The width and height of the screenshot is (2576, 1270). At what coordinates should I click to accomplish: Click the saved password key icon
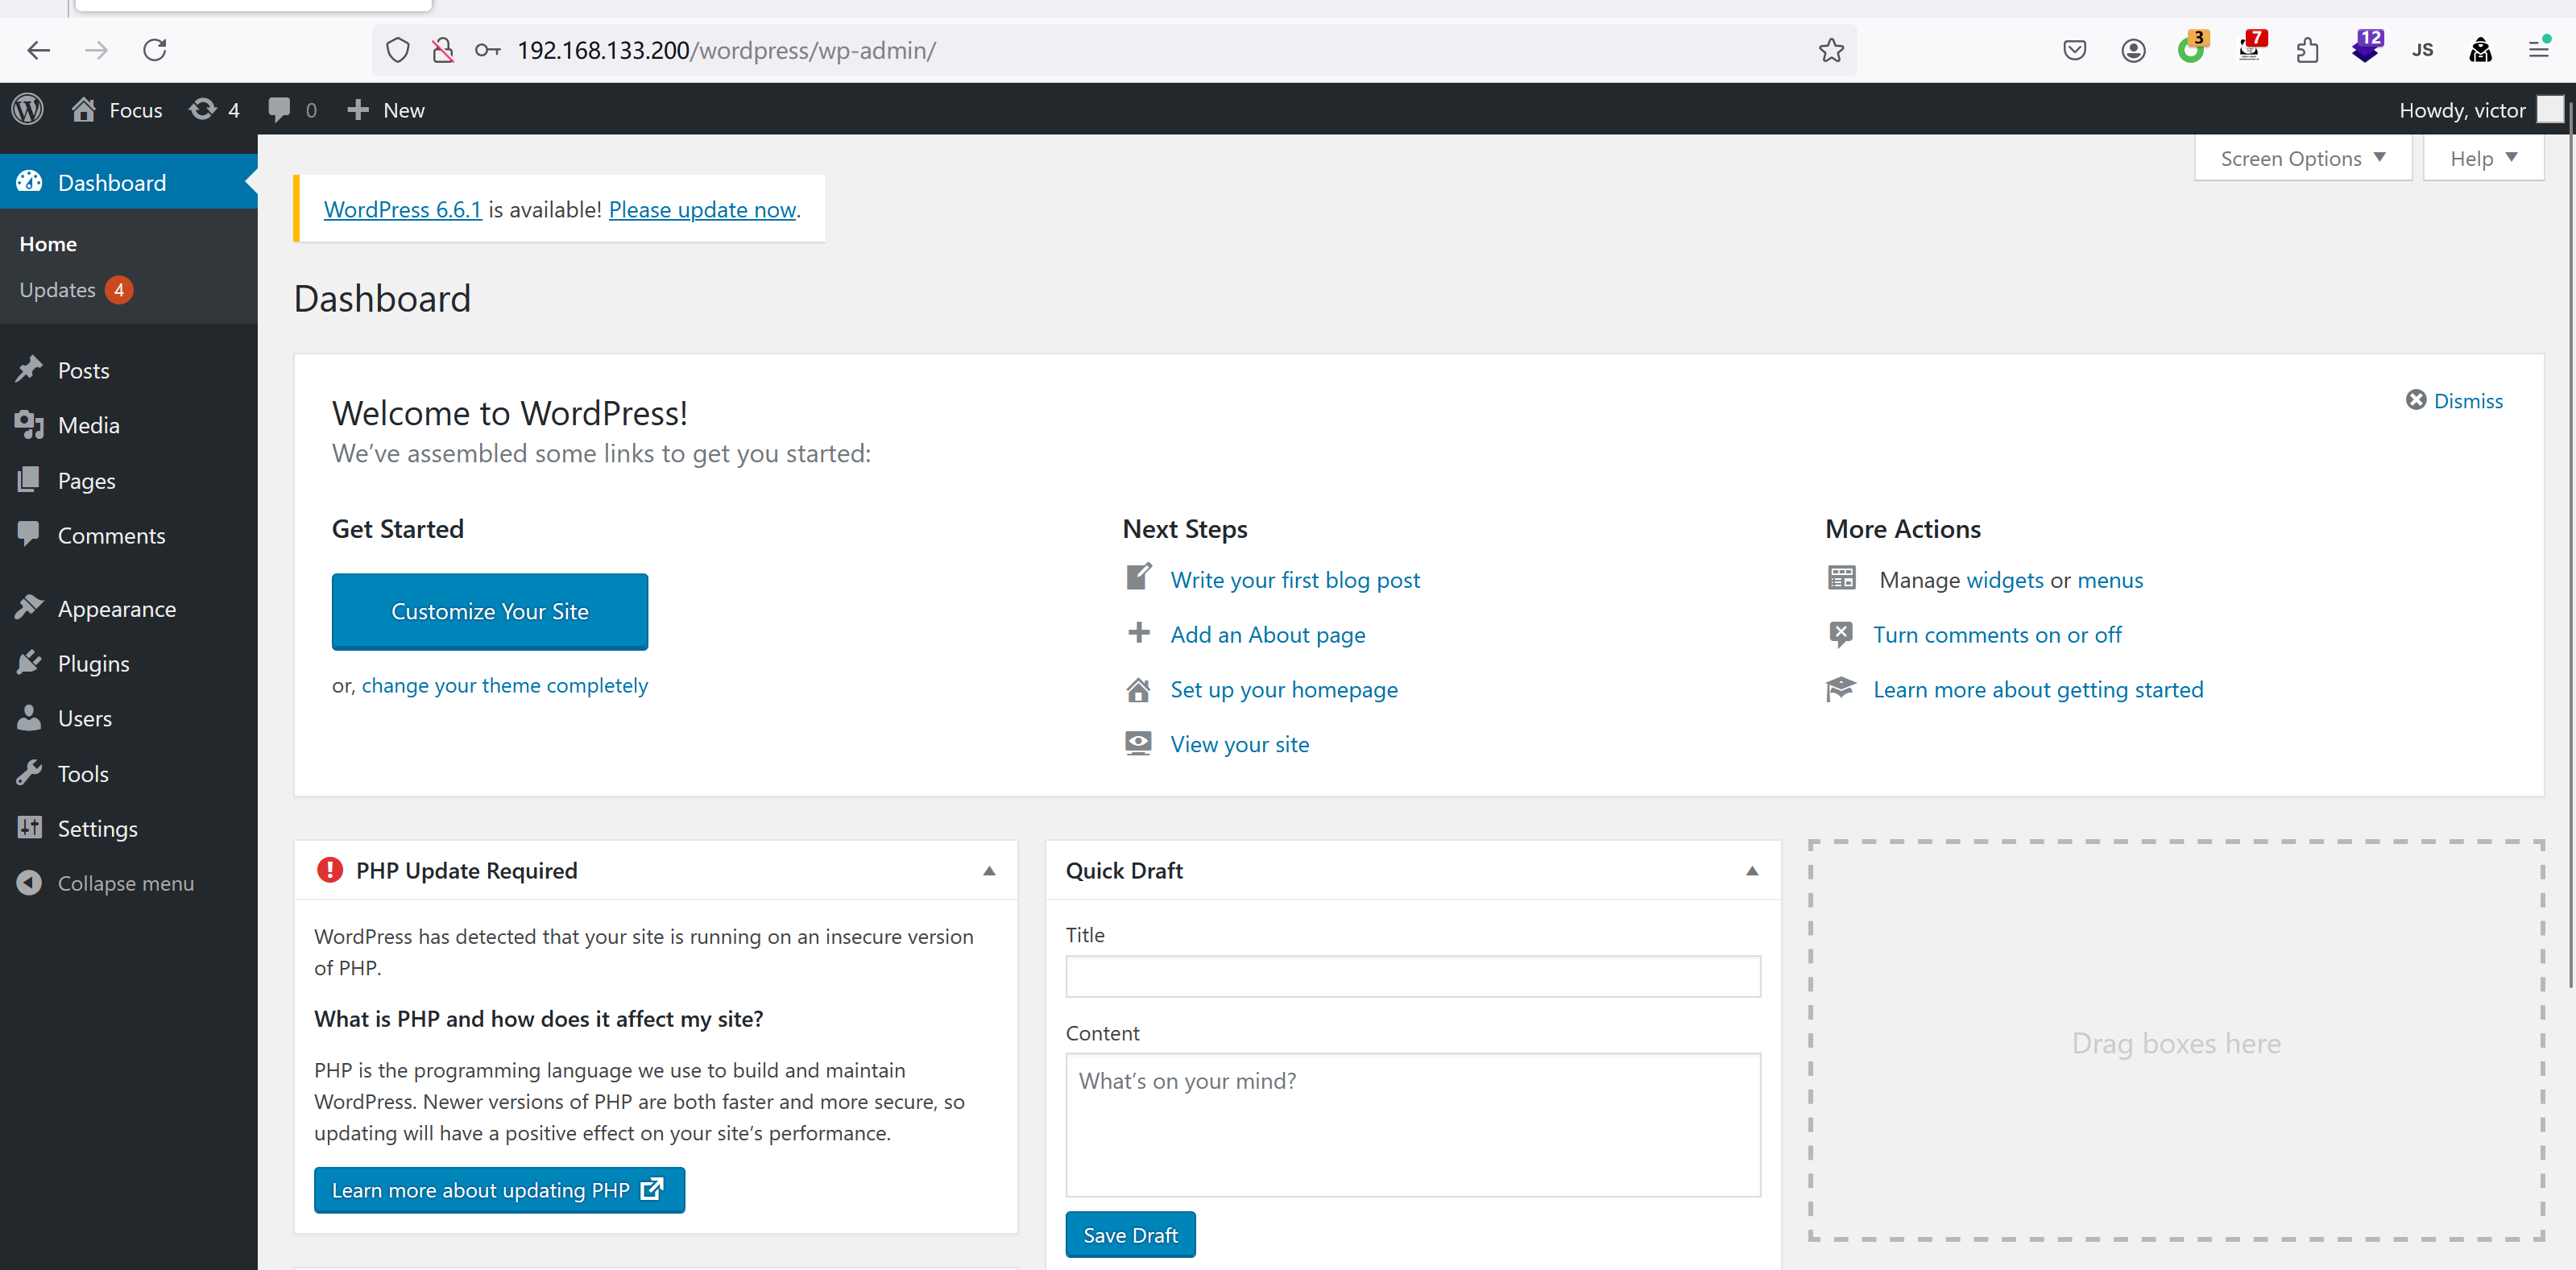pyautogui.click(x=487, y=50)
